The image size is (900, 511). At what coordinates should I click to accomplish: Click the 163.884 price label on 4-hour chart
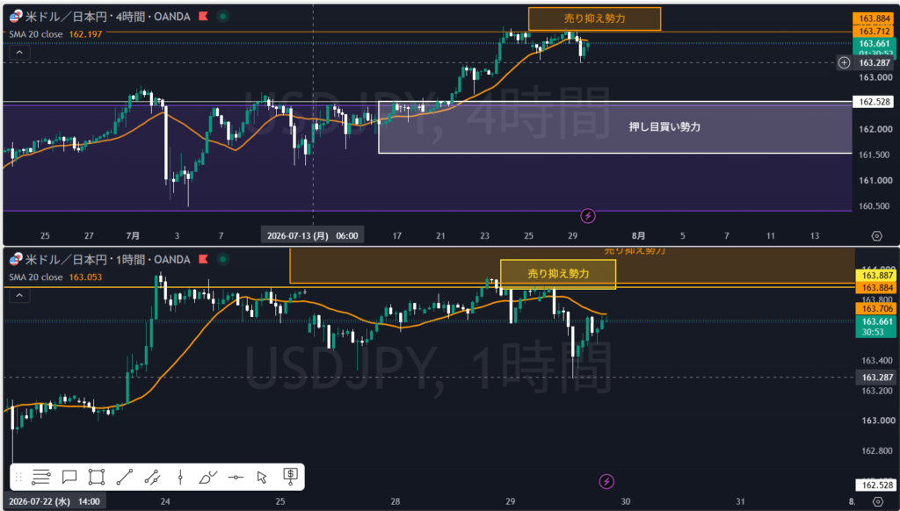(x=875, y=19)
